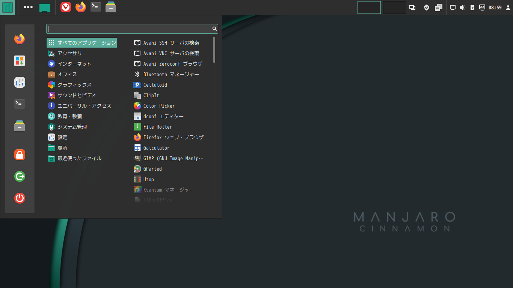Open Firefox from the favorites sidebar
The image size is (513, 288).
tap(20, 39)
